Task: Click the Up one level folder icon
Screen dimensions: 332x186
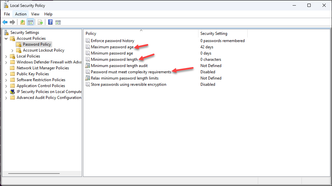Action: 22,22
